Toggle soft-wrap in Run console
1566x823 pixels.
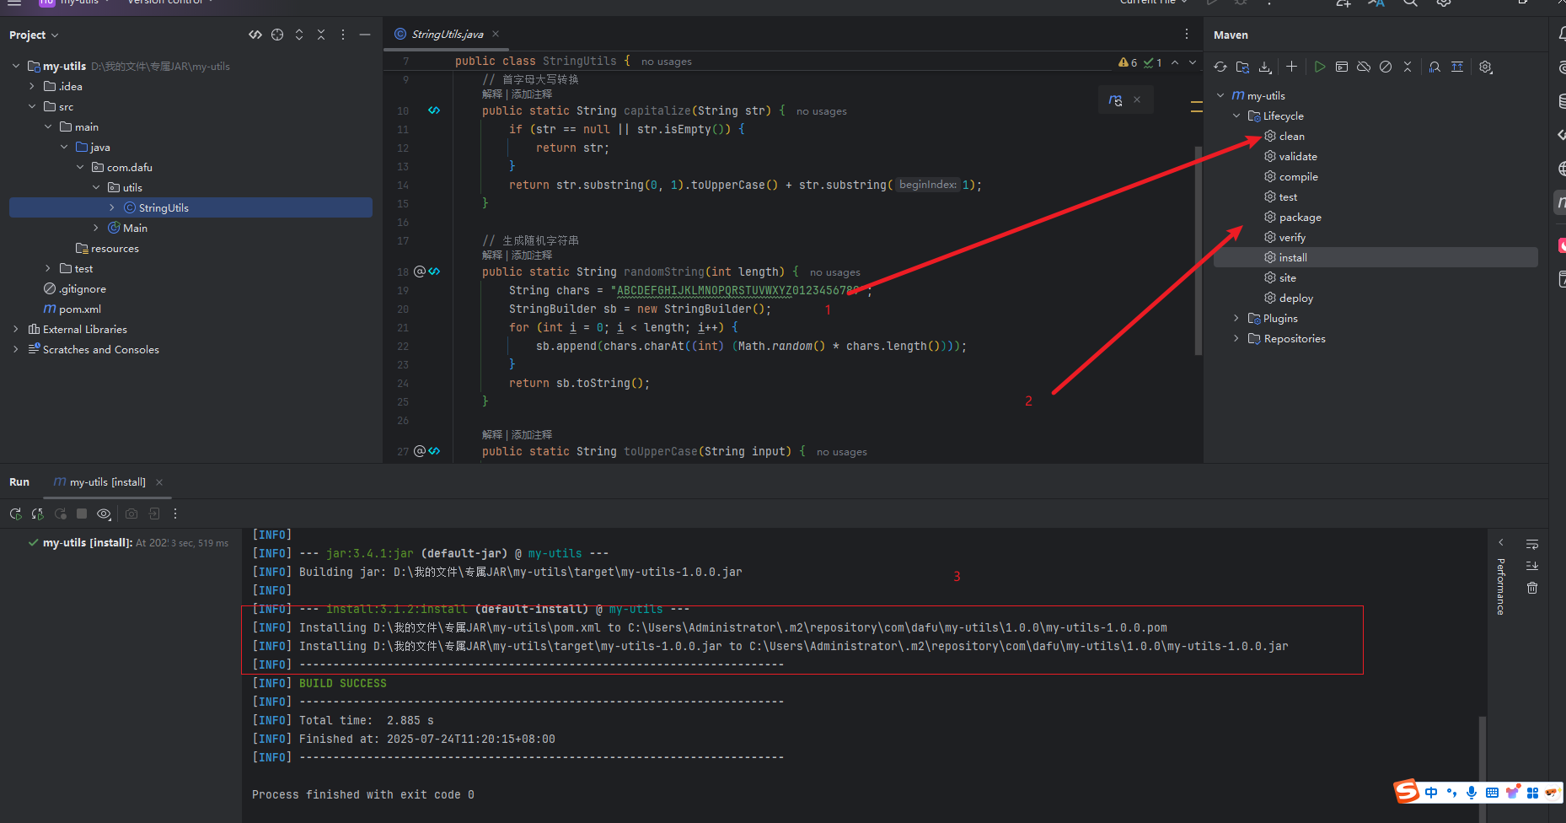[1532, 544]
